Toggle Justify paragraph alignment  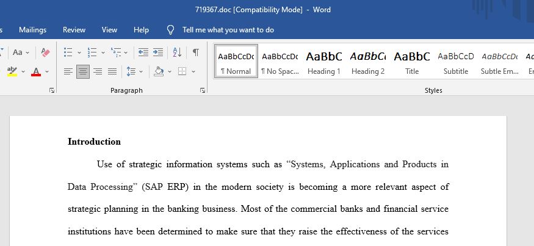point(112,71)
